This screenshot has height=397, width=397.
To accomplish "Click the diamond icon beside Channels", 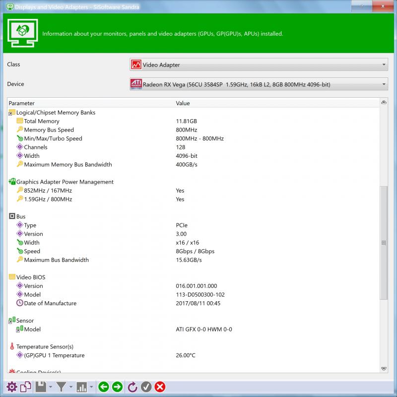I will coord(20,147).
